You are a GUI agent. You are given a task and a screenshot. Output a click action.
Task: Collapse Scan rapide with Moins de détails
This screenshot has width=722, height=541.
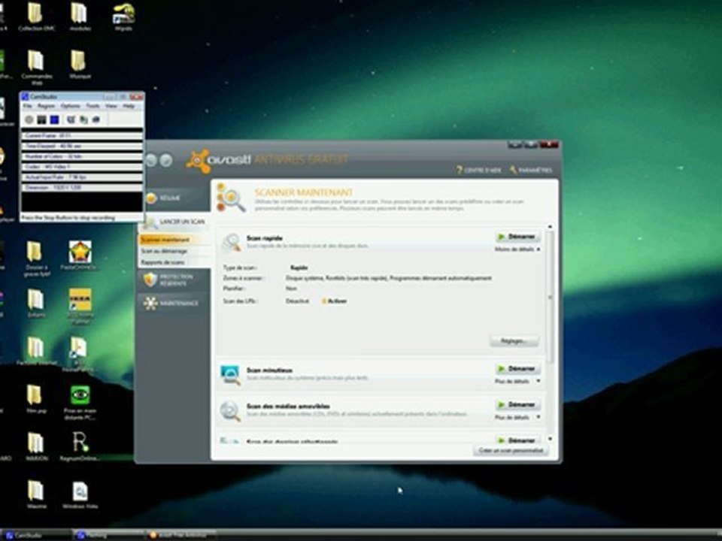click(x=517, y=249)
